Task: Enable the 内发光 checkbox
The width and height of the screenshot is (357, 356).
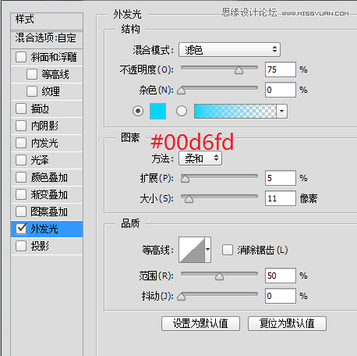Action: pos(21,143)
